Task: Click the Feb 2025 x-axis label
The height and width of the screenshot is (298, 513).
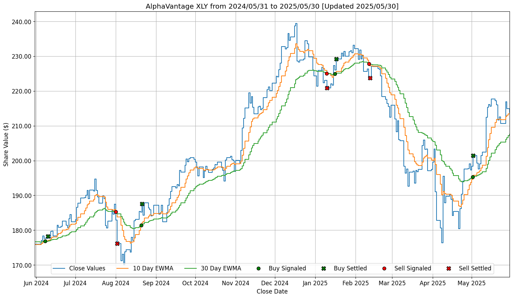Action: (x=356, y=283)
